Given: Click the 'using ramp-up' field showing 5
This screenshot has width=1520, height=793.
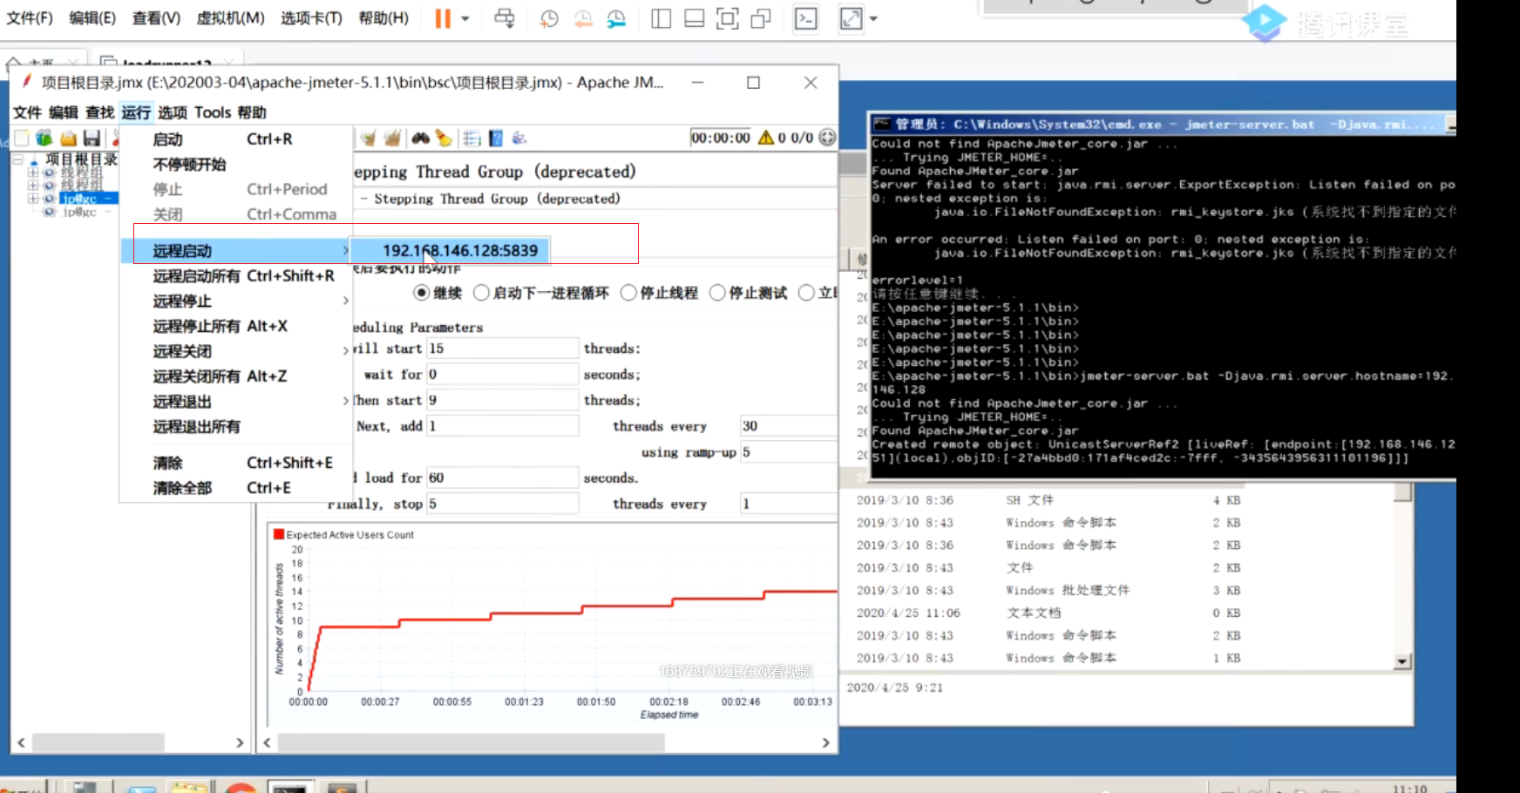Looking at the screenshot, I should click(788, 452).
